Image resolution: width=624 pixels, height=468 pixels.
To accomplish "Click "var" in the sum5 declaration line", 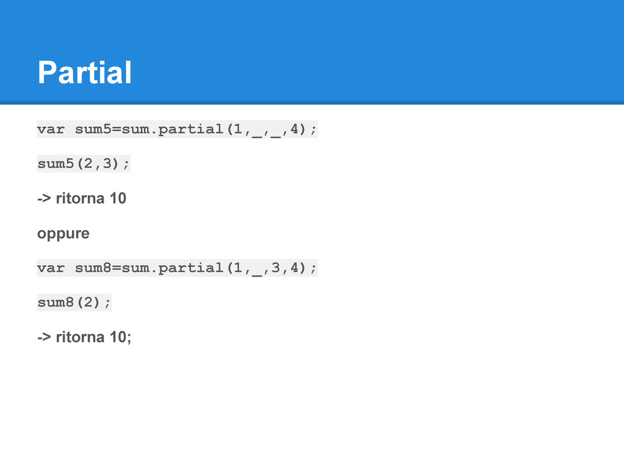I will (x=51, y=129).
